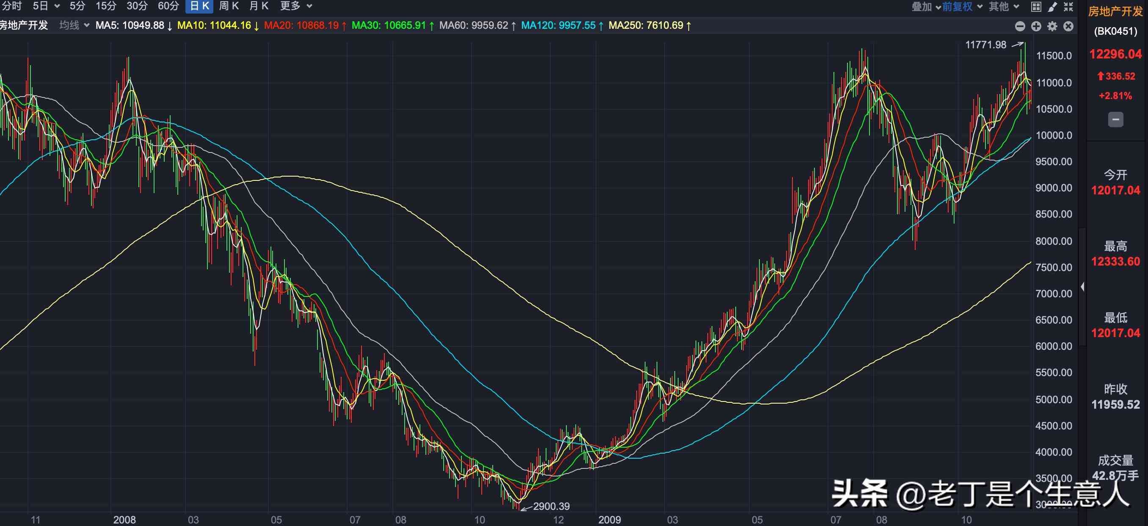Expand the 均线 indicator dropdown
This screenshot has height=526, width=1148.
coord(75,25)
